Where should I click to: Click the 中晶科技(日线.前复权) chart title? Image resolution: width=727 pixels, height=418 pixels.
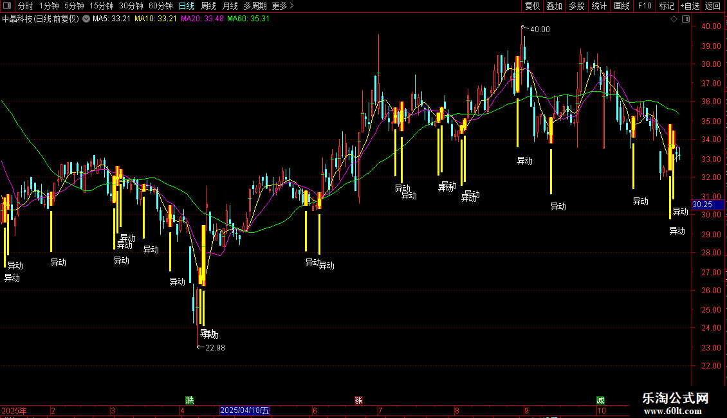coord(41,19)
